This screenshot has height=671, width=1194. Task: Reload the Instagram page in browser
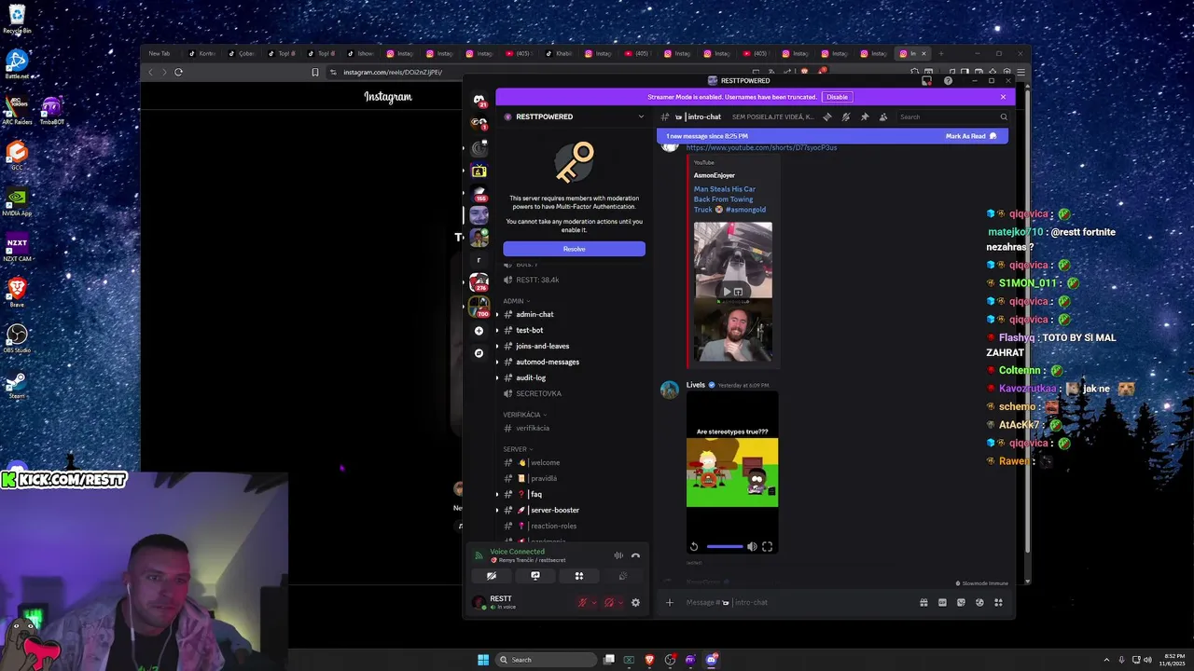178,72
